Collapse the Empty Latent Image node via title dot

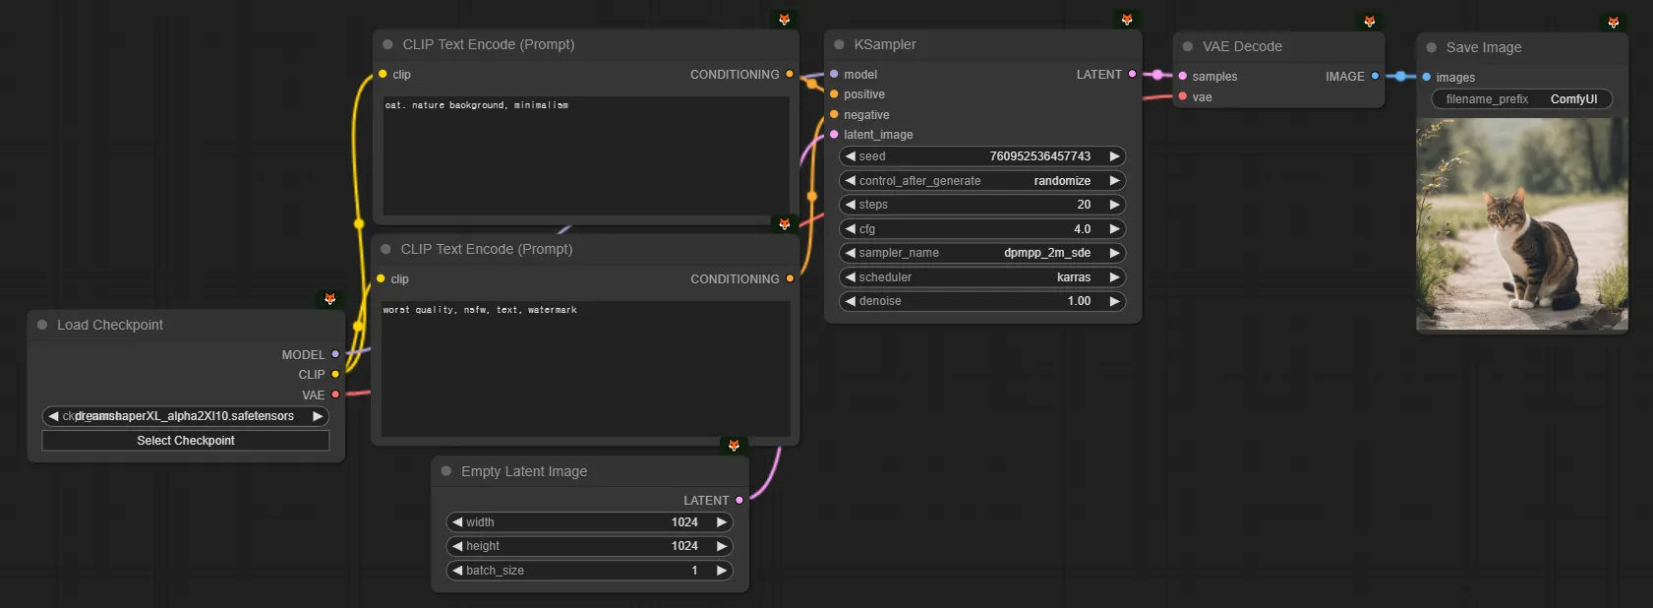pos(446,471)
